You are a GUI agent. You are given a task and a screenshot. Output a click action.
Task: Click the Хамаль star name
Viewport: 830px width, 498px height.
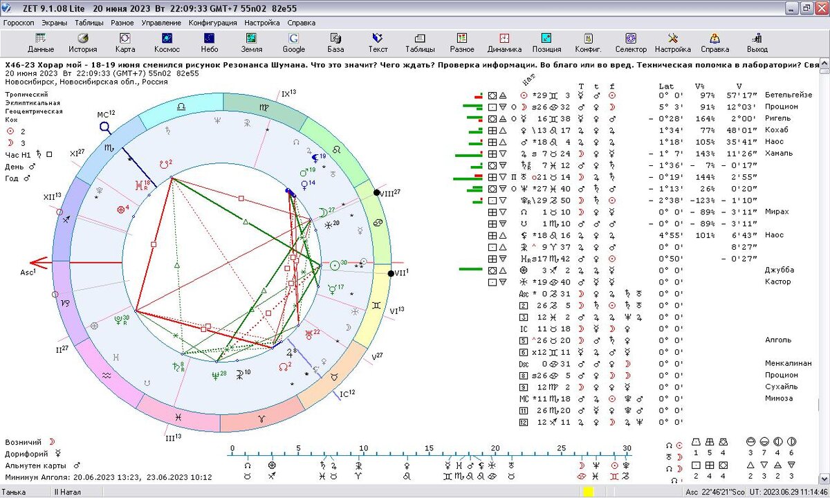[779, 153]
